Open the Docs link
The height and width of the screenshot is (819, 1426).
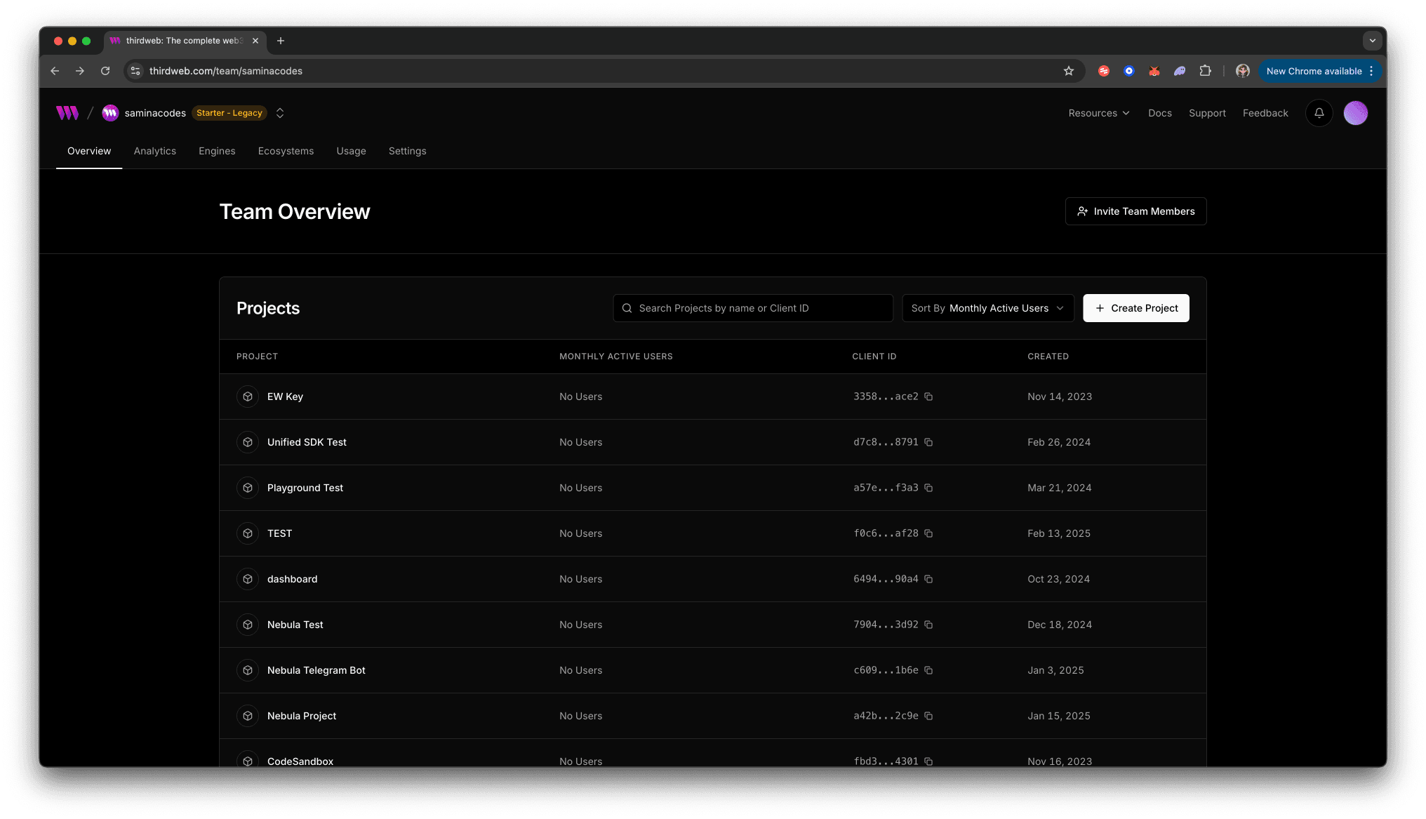coord(1159,113)
